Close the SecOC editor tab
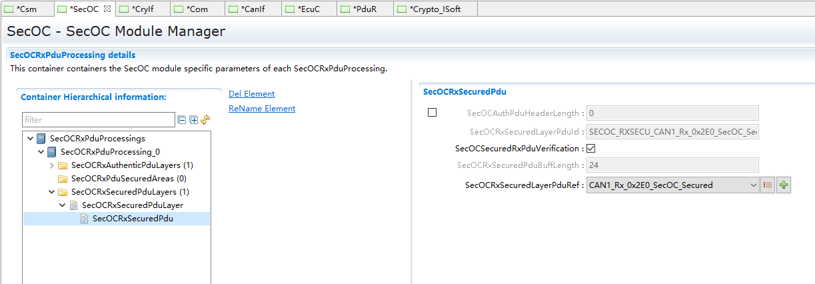The image size is (815, 284). [107, 9]
